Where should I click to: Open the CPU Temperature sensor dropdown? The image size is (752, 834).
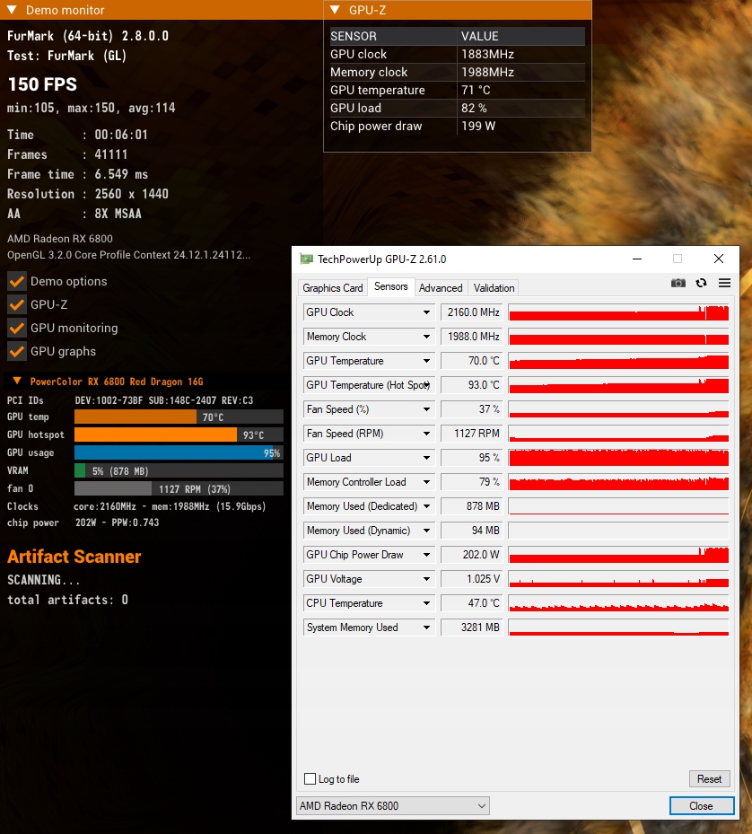point(426,603)
